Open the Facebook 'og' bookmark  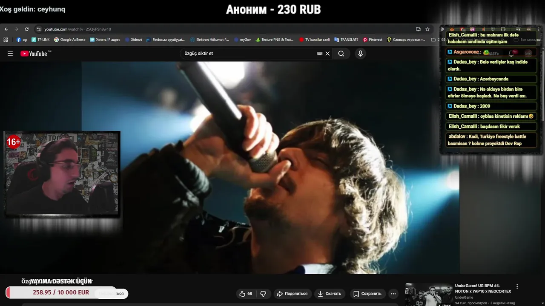(x=22, y=40)
